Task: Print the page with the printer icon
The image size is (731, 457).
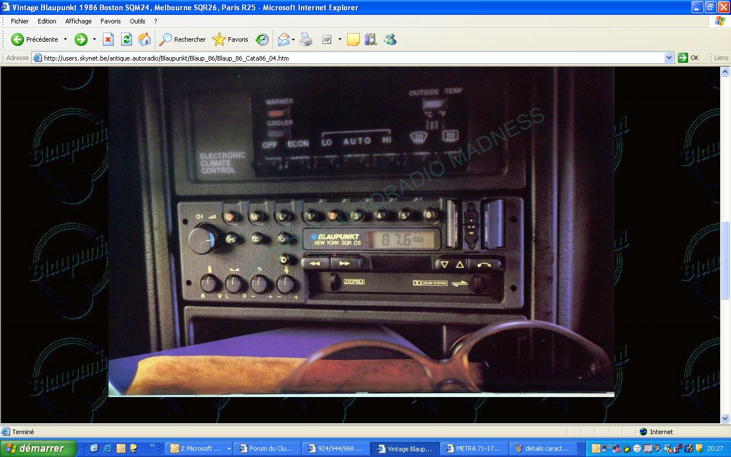Action: point(307,39)
